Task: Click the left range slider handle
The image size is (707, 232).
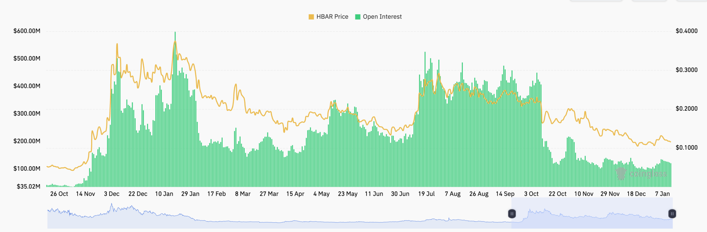Action: click(512, 213)
